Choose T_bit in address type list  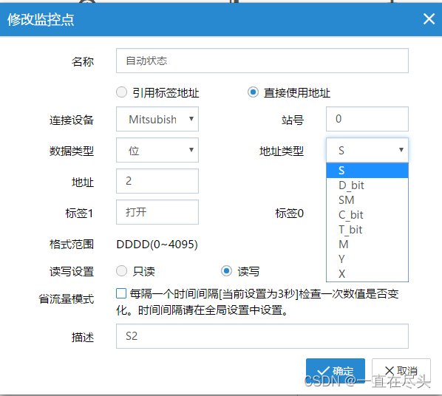367,230
